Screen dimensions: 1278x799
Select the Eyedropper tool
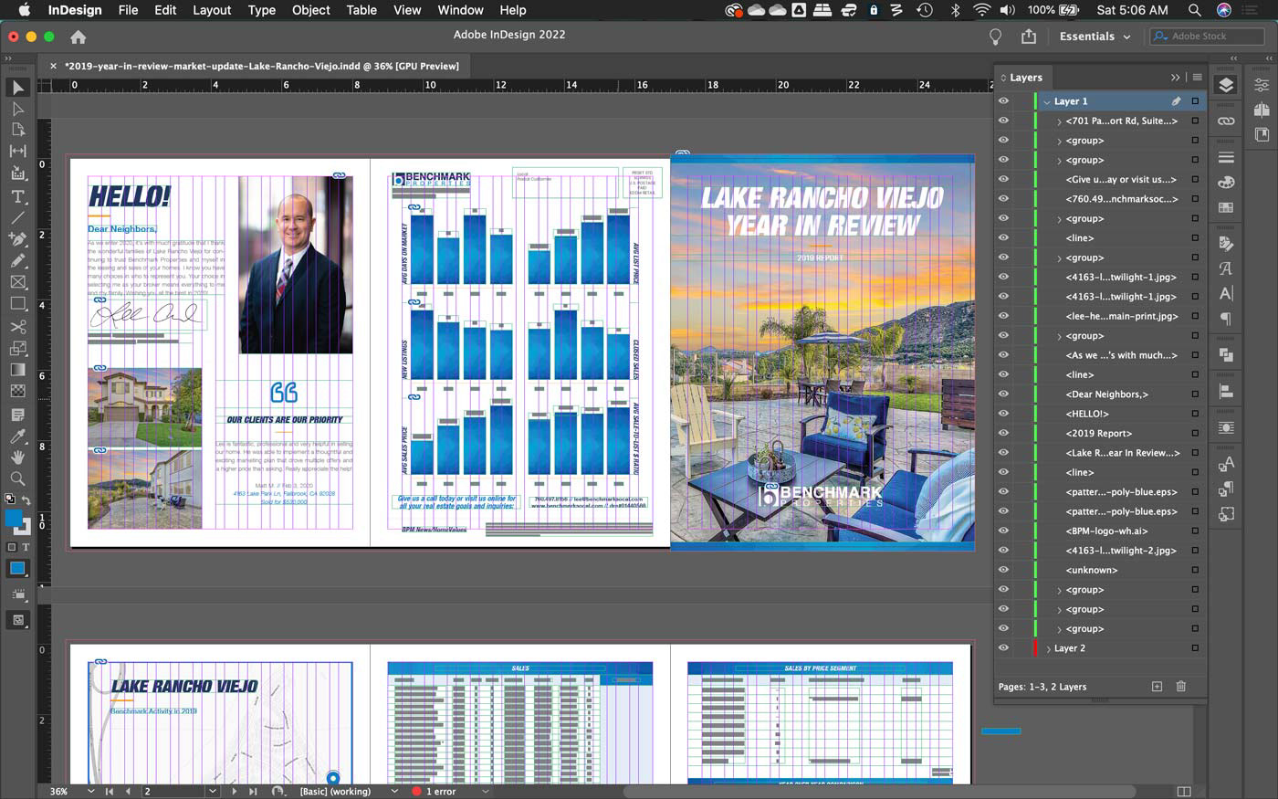point(17,436)
